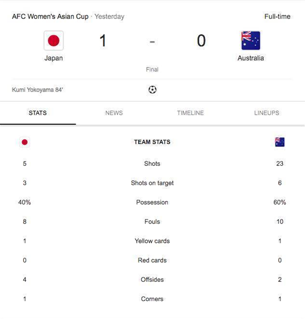Click Australia's score of 0
Screen dimensions: 305x319
[201, 40]
